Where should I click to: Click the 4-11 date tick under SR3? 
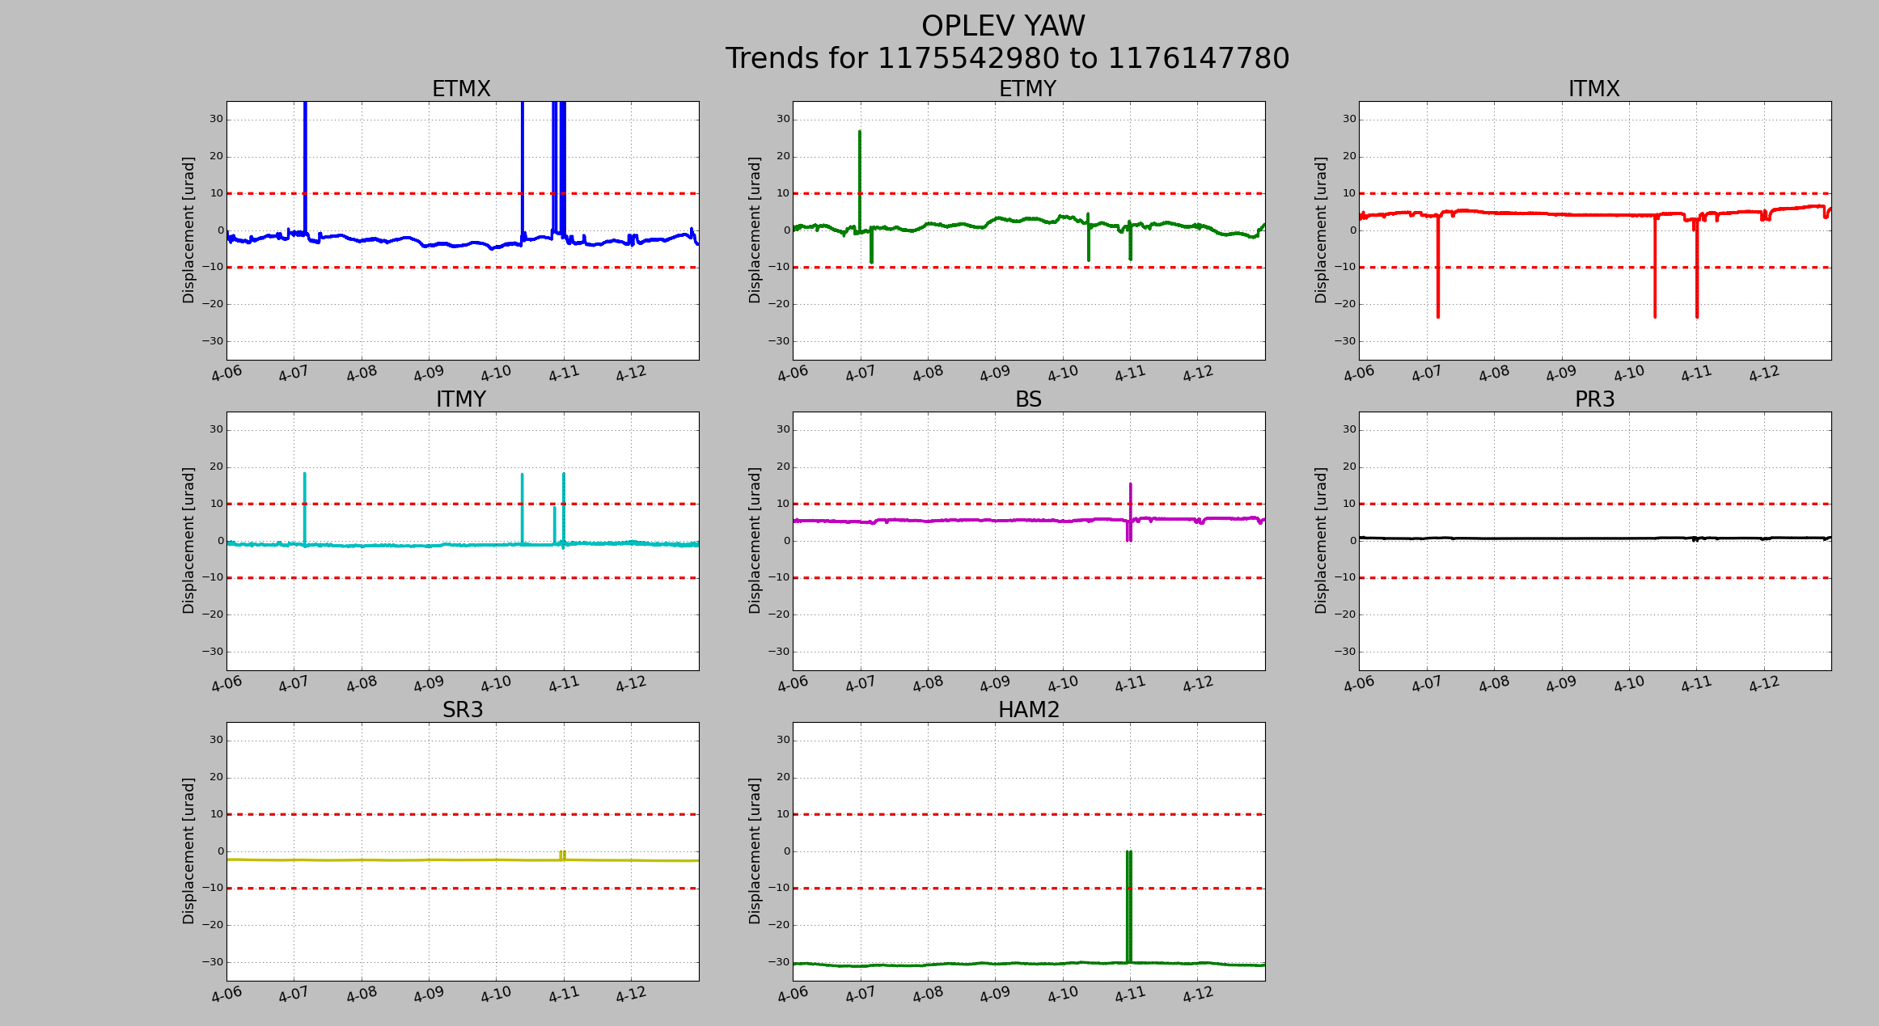[x=564, y=994]
